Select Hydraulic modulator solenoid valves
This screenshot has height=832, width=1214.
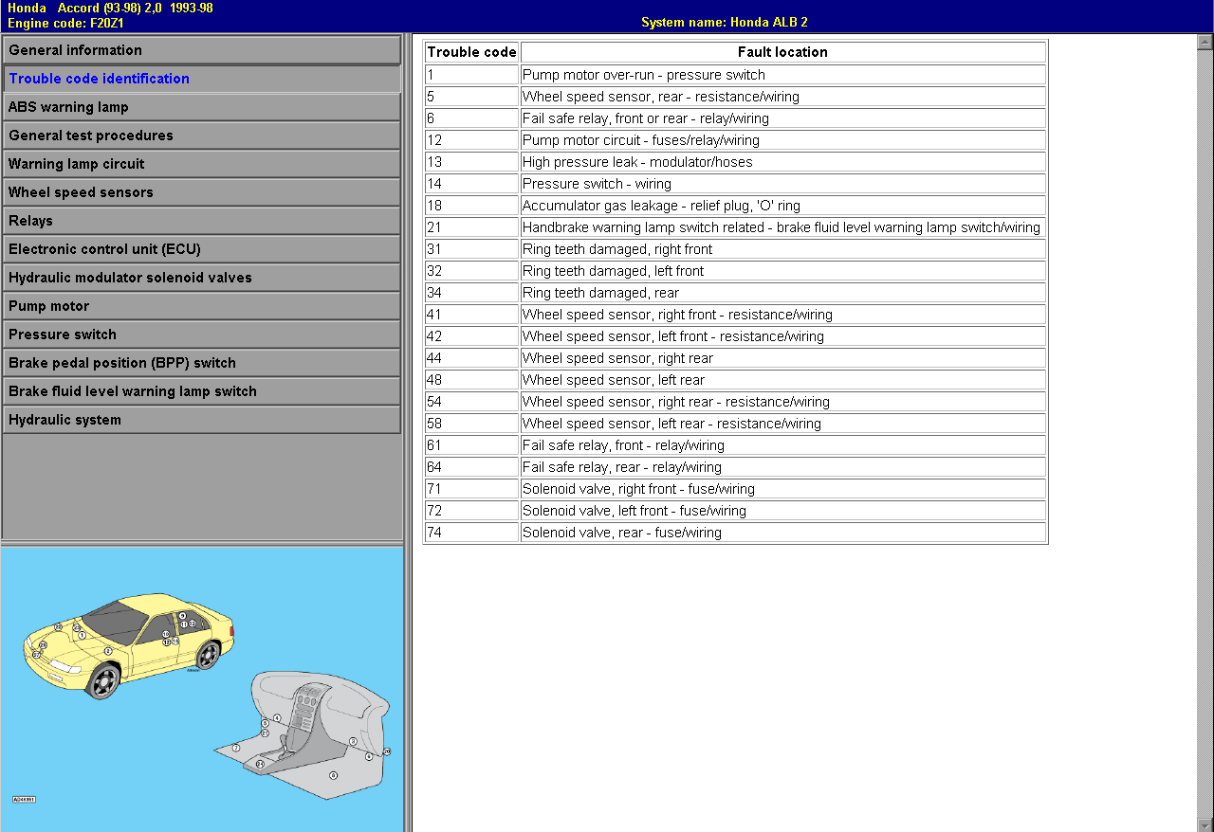(x=201, y=278)
